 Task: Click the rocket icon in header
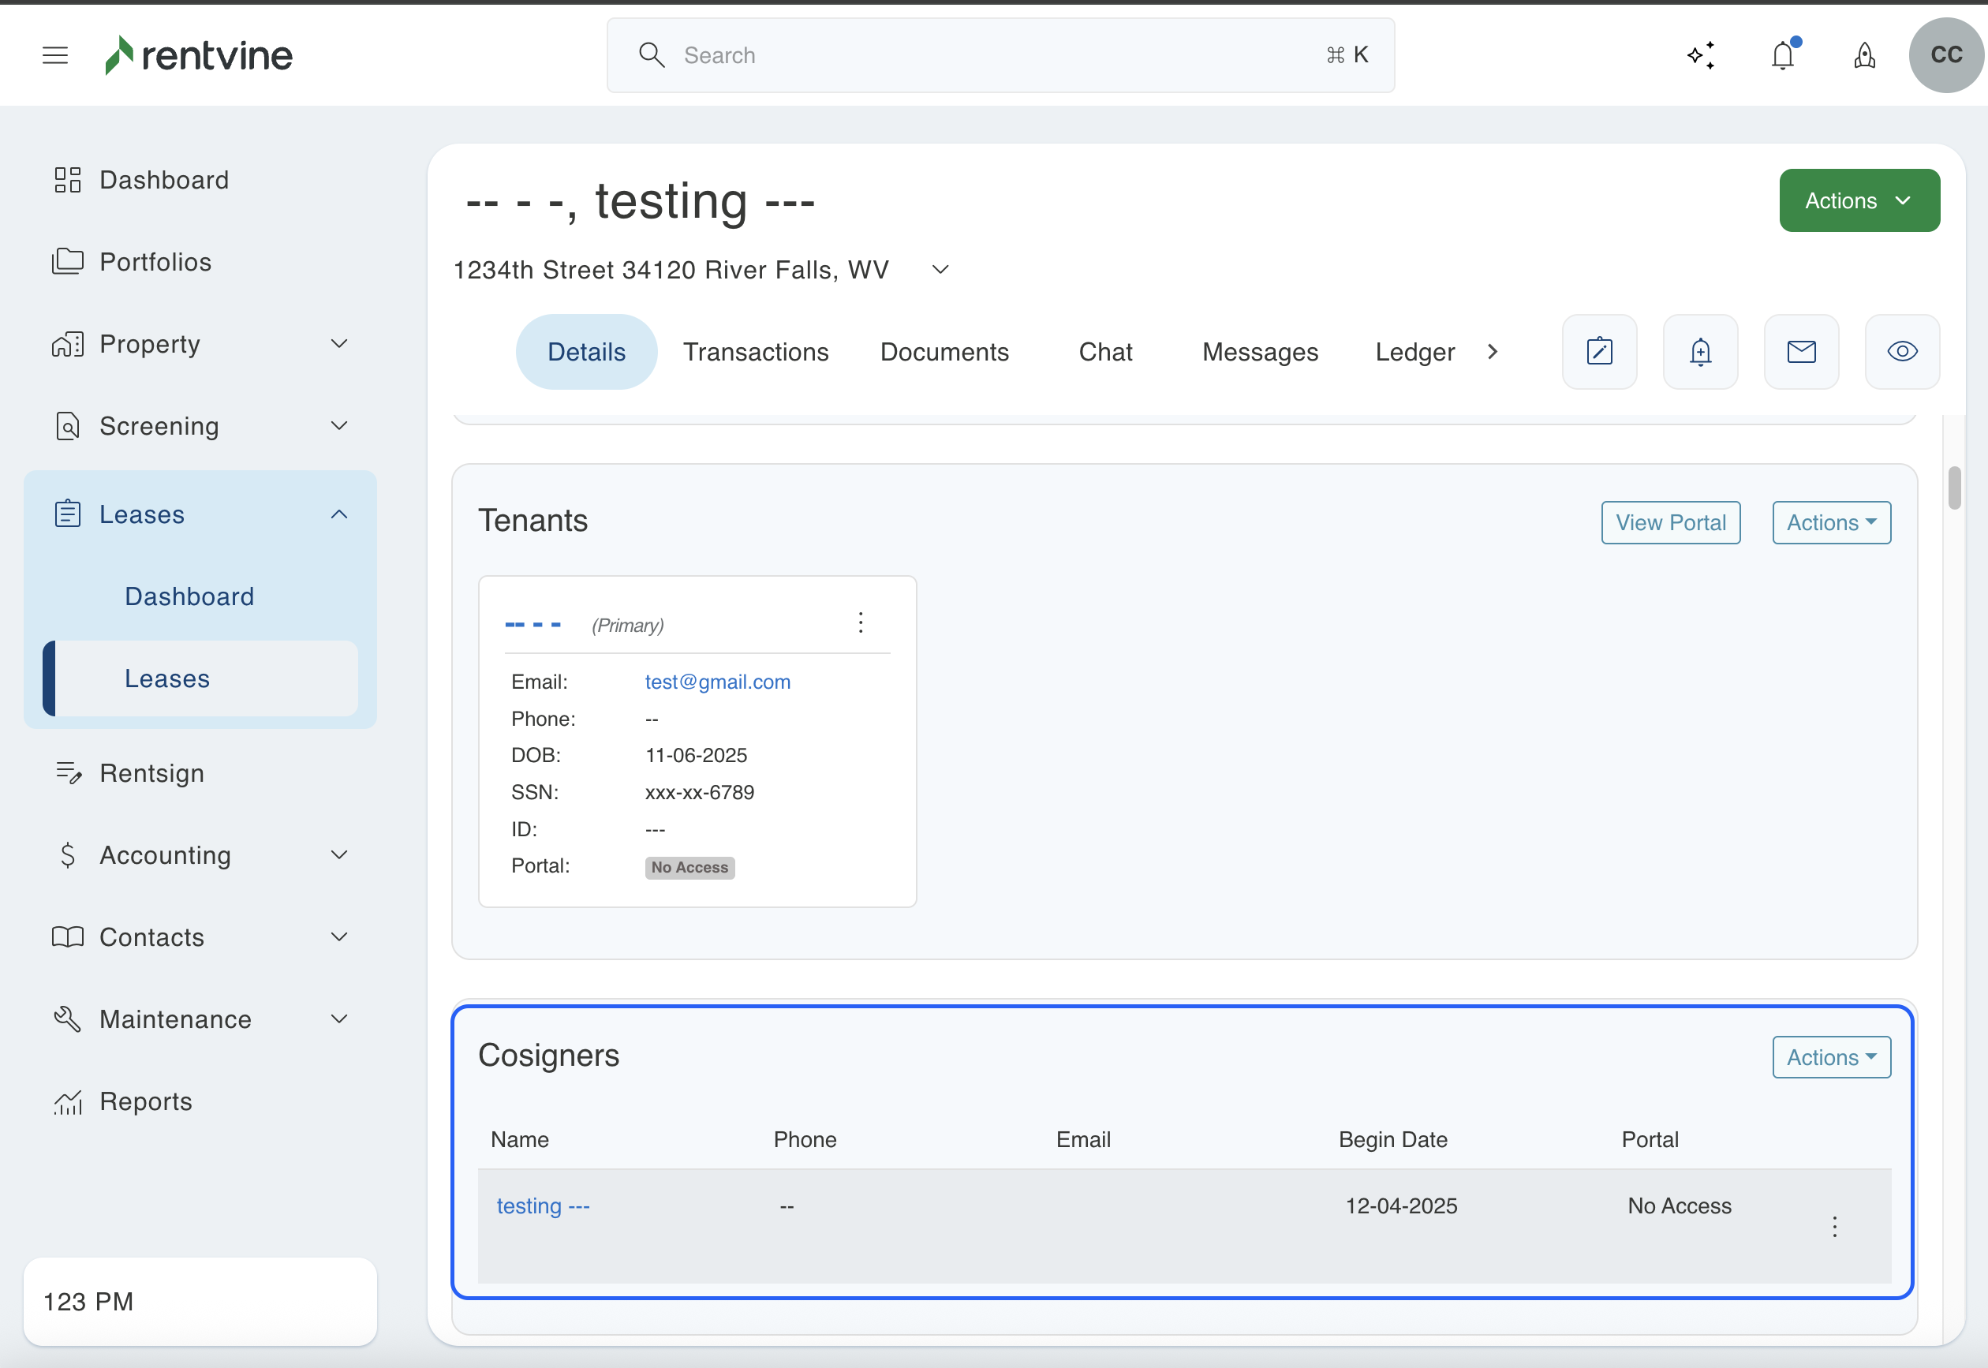click(x=1865, y=56)
